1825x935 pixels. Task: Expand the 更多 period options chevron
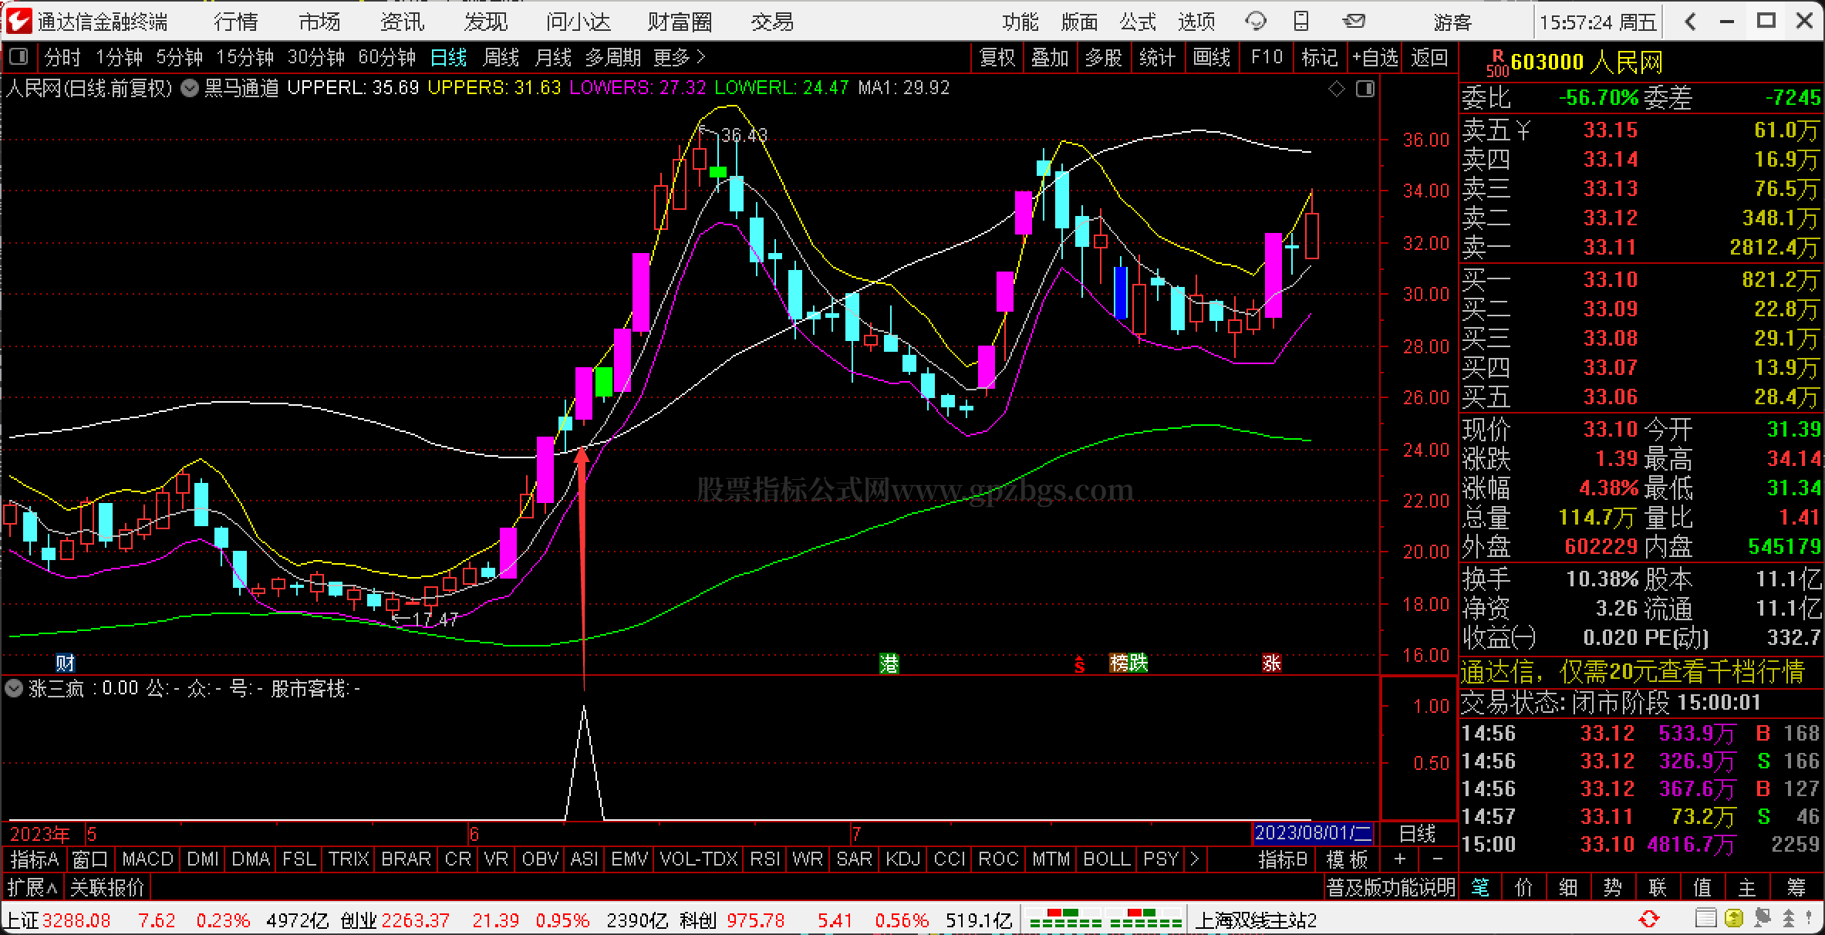tap(701, 57)
